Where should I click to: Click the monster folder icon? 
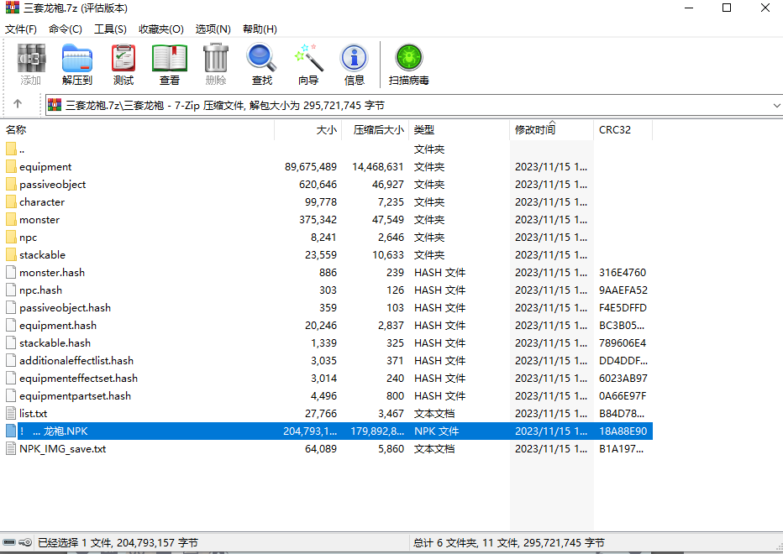pyautogui.click(x=11, y=219)
